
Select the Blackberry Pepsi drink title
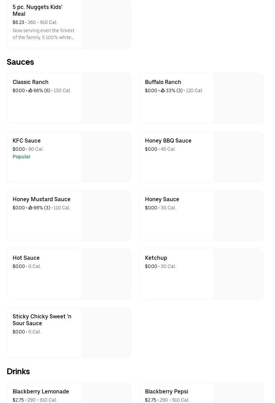click(x=166, y=391)
